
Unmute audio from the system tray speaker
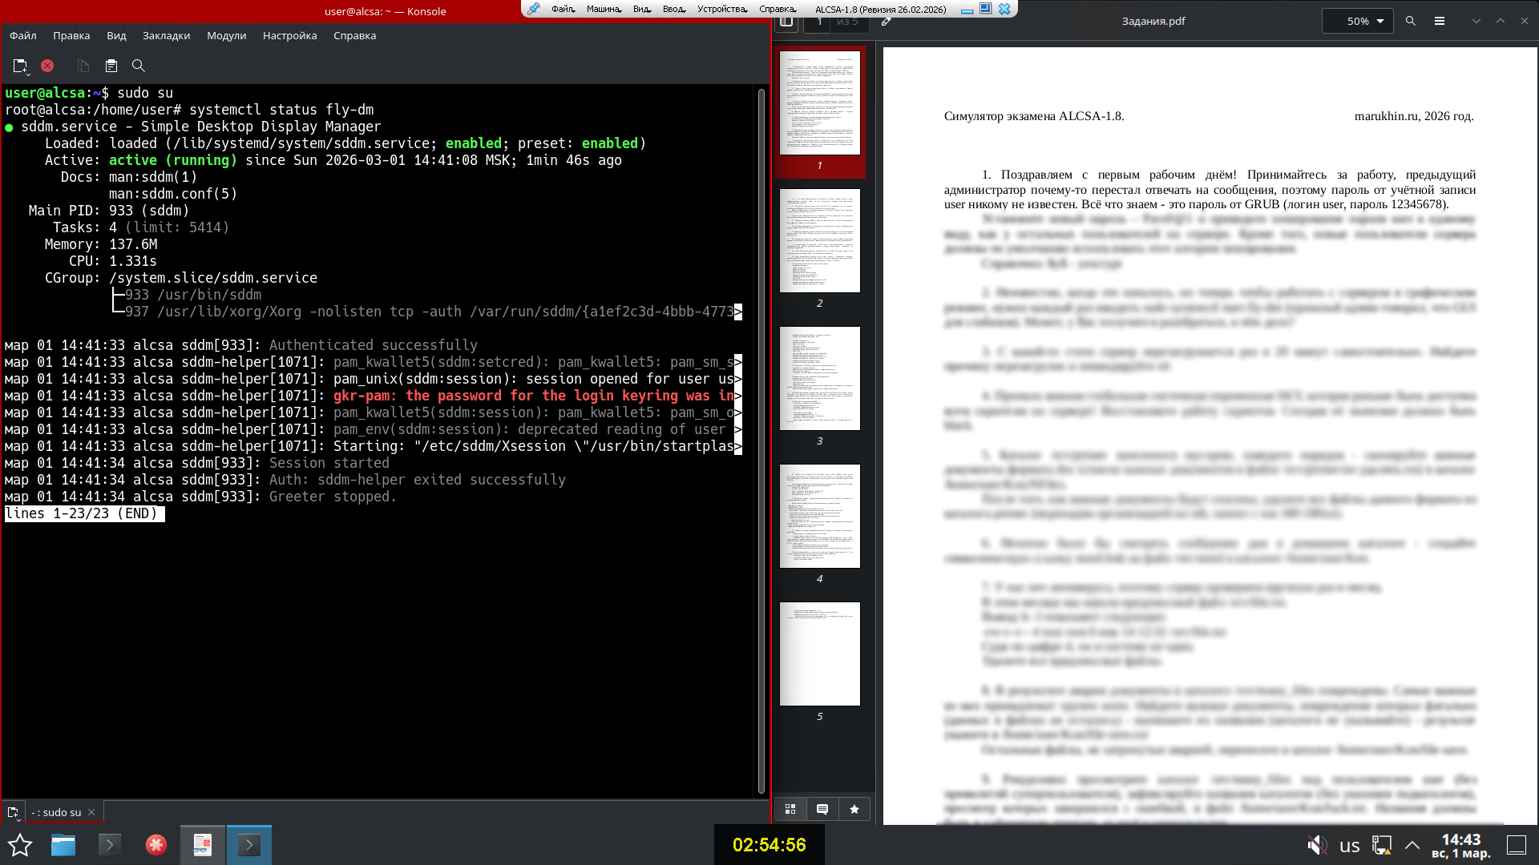pyautogui.click(x=1316, y=845)
